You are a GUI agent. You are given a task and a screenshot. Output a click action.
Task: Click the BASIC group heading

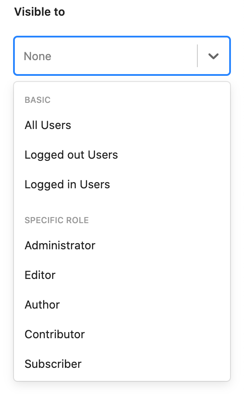click(x=37, y=100)
